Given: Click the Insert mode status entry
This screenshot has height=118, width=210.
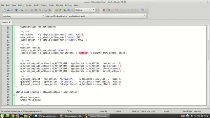Looking at the screenshot, I should click(x=166, y=111).
